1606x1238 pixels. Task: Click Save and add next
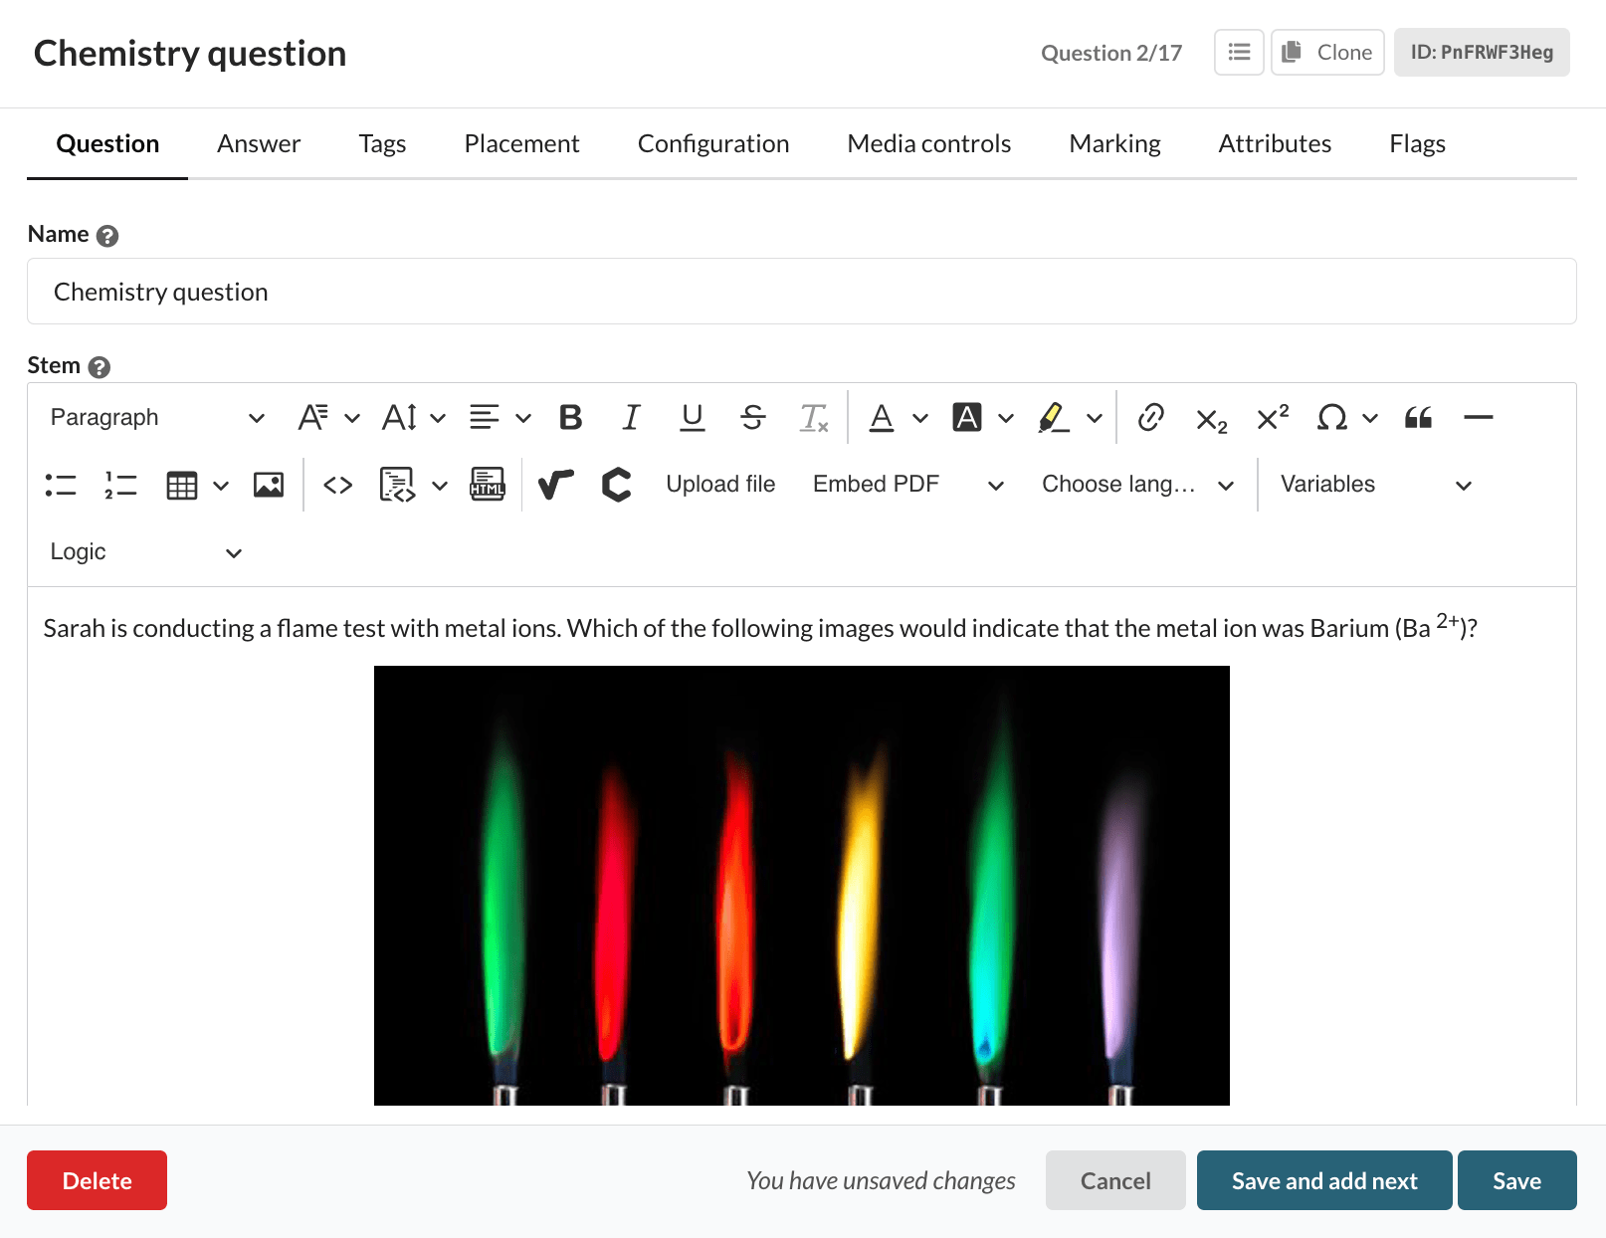pyautogui.click(x=1323, y=1180)
